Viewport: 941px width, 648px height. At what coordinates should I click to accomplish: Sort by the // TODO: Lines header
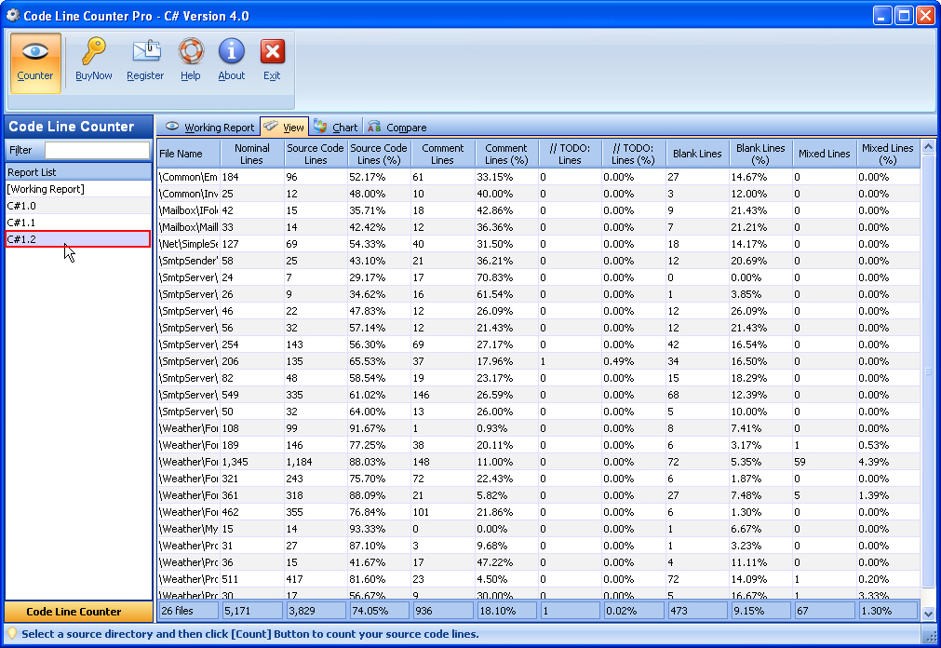pos(571,154)
